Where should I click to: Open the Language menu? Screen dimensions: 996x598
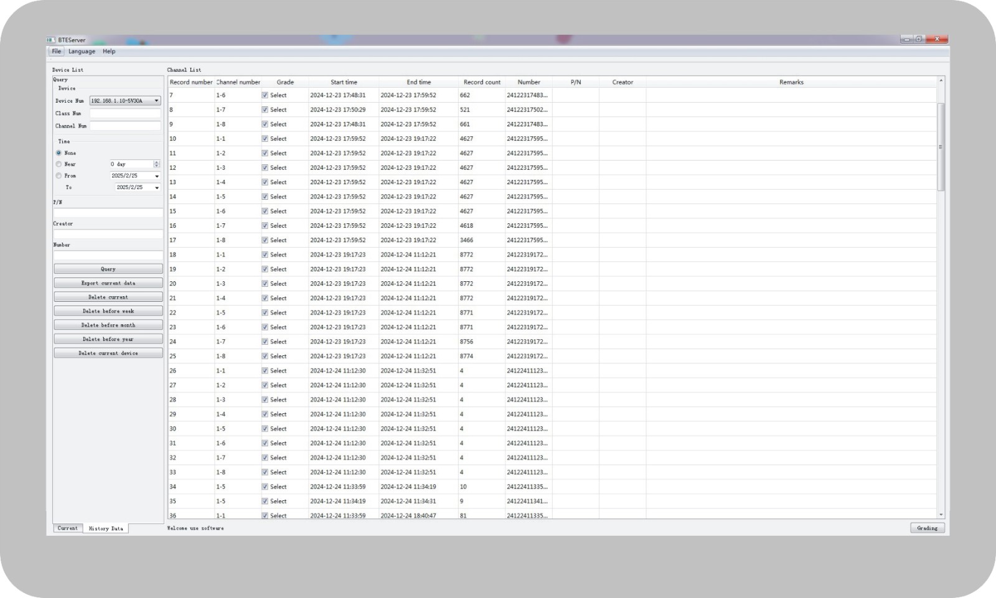(82, 52)
